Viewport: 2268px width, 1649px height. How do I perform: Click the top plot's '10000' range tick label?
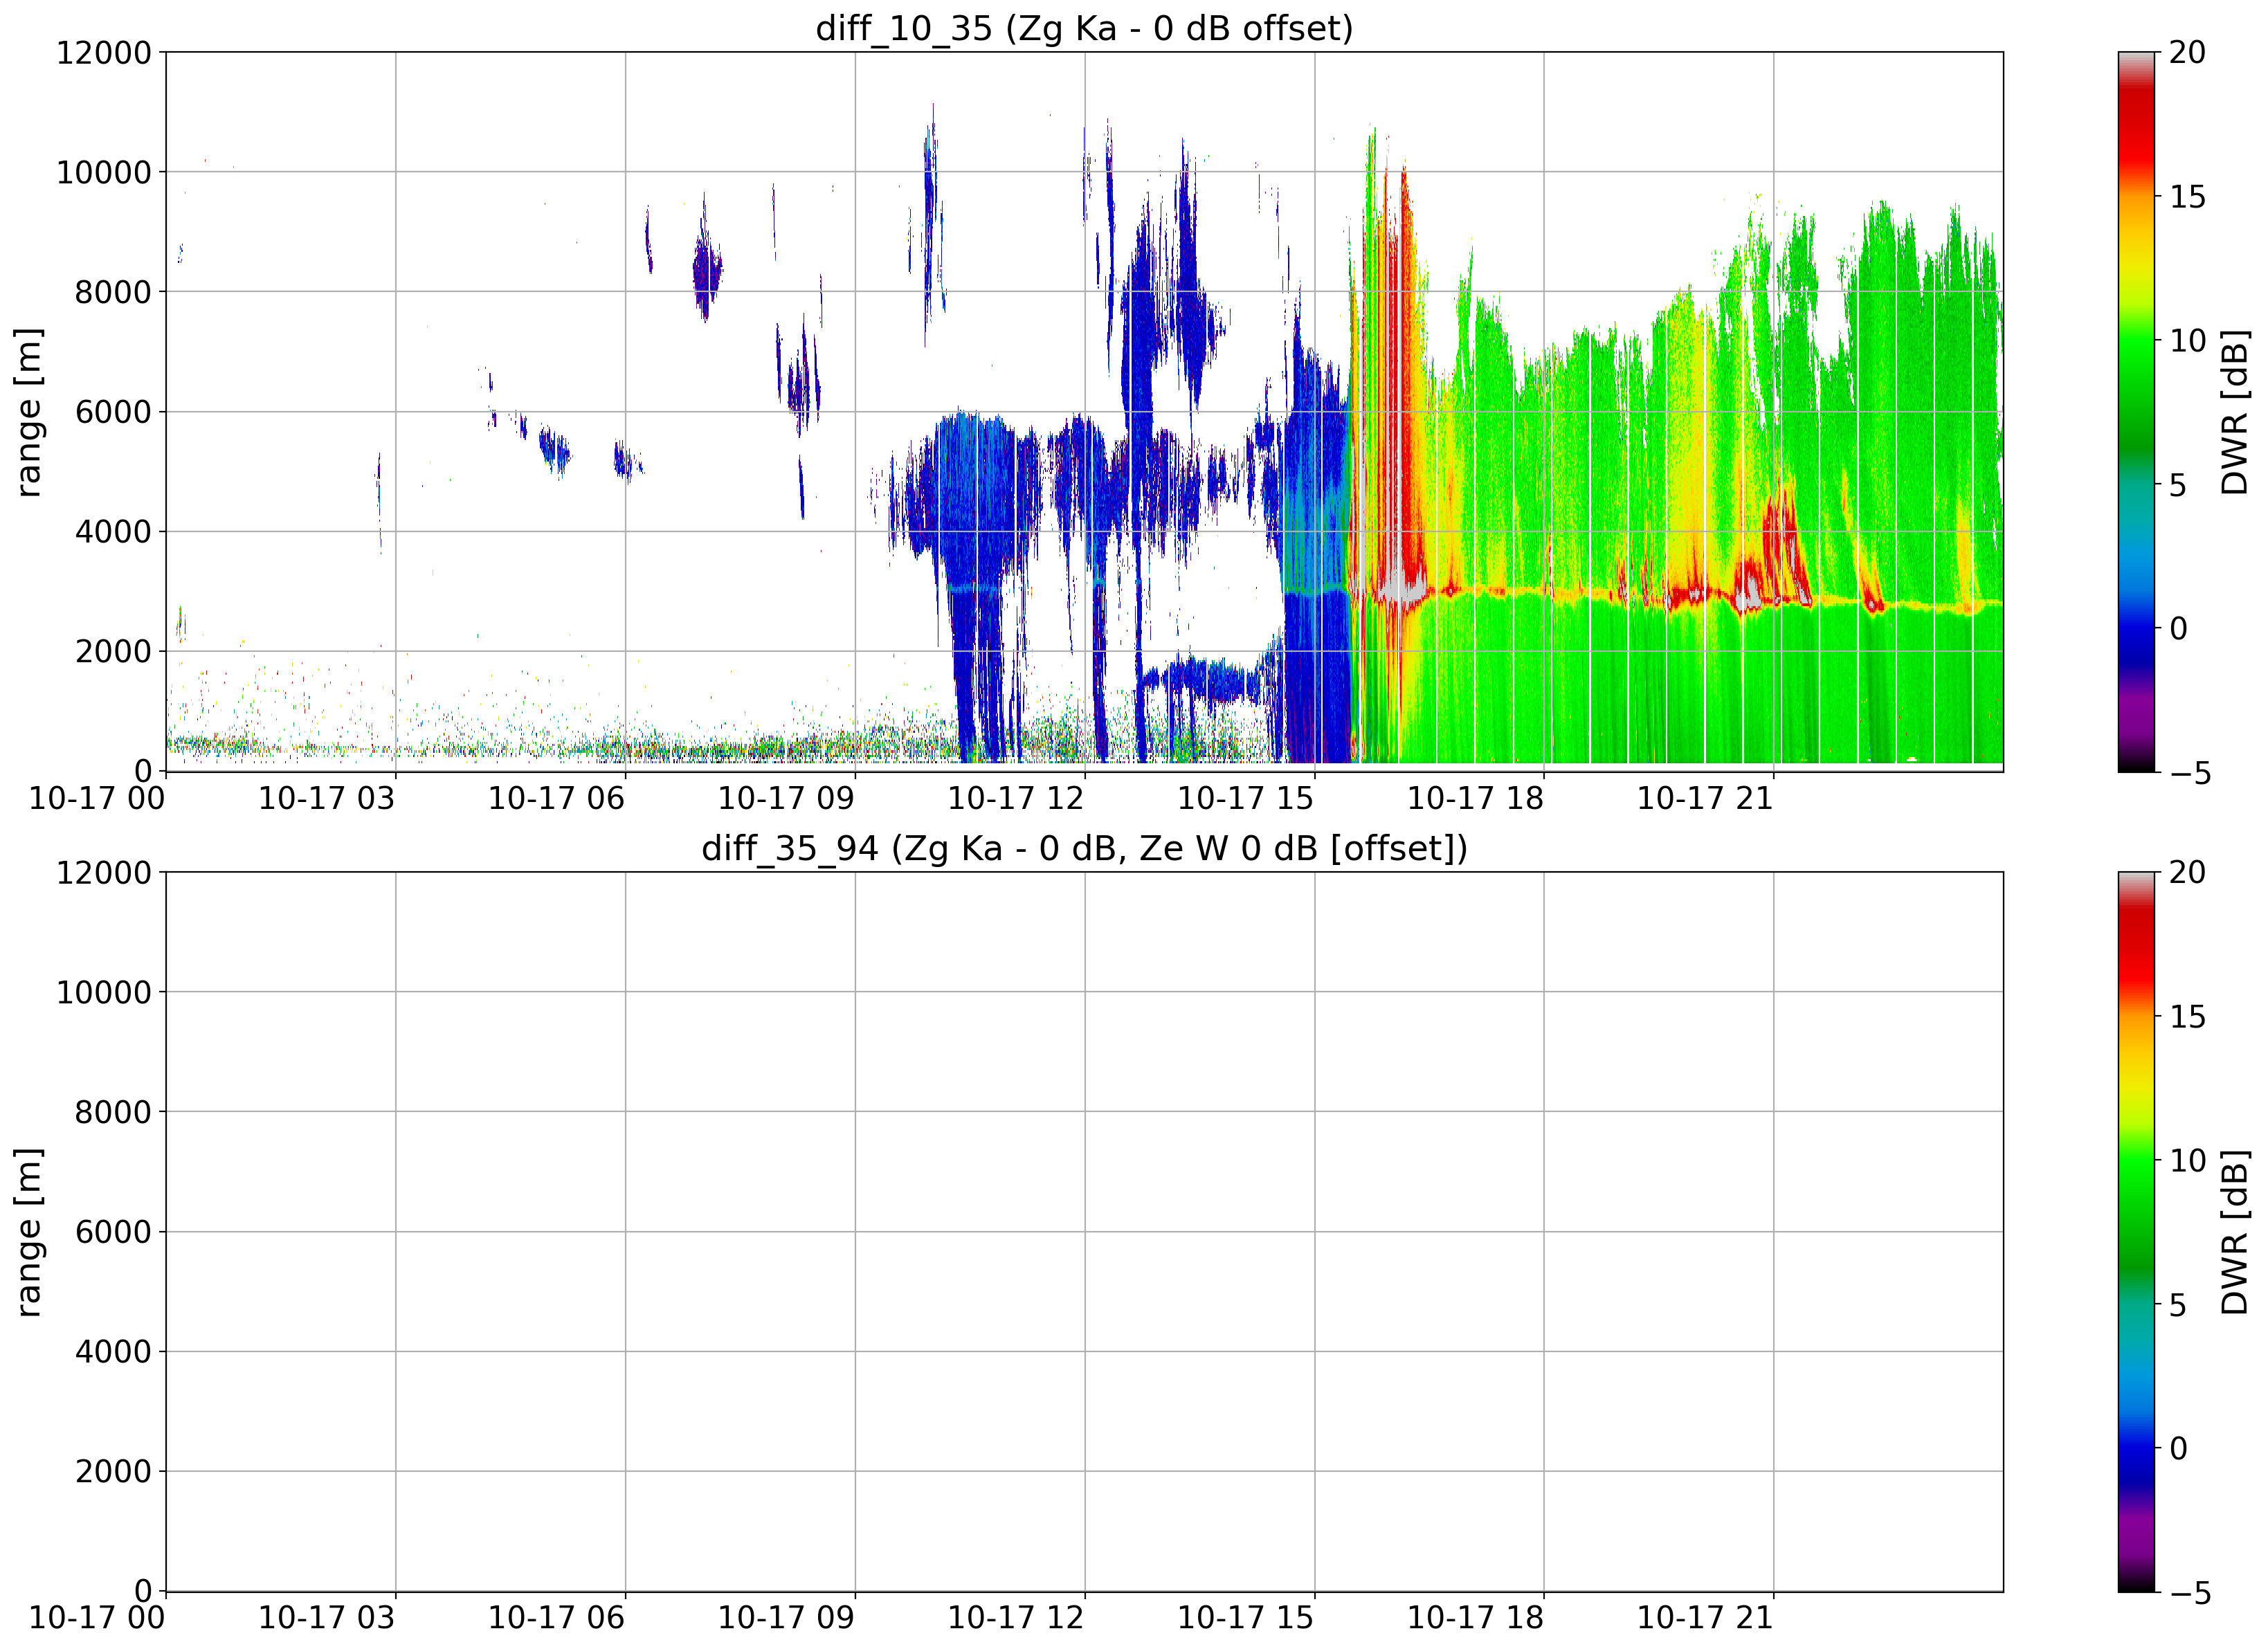tap(104, 172)
